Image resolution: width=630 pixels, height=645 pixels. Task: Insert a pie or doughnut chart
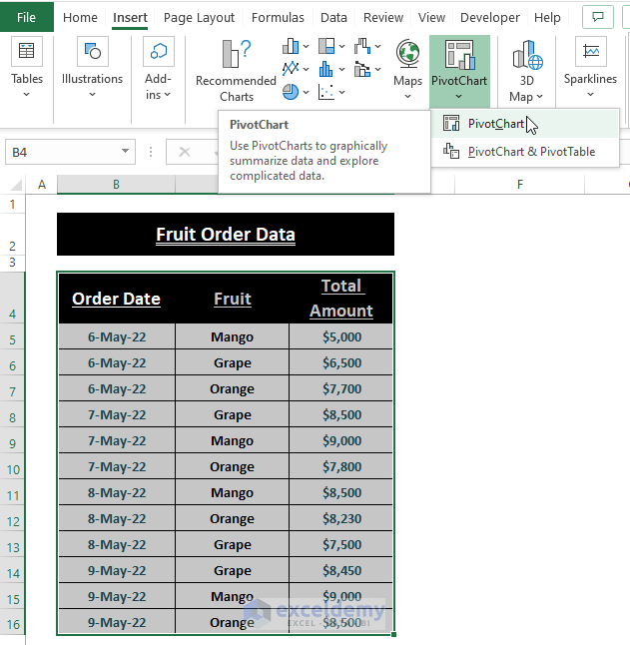click(291, 92)
